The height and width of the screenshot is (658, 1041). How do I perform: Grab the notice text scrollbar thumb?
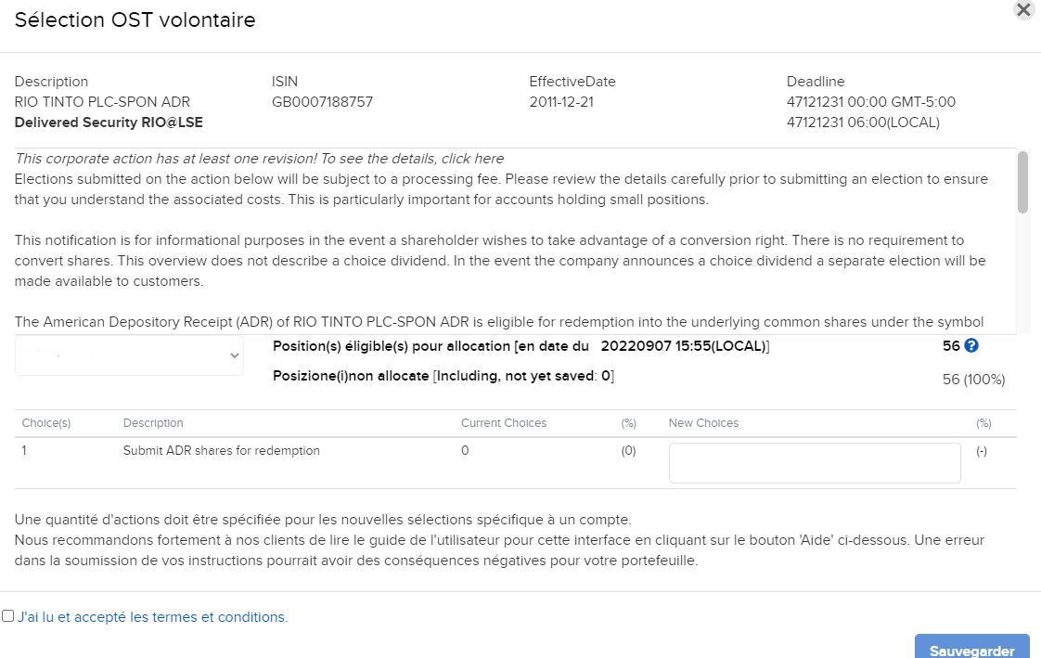click(x=1022, y=183)
